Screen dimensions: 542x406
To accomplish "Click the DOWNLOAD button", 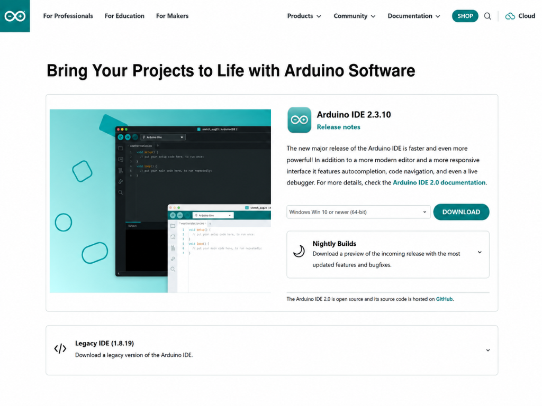I will coord(461,212).
